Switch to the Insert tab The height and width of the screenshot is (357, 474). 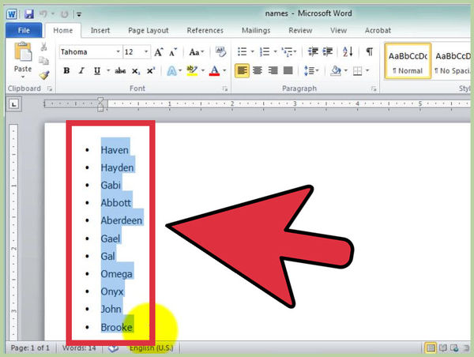click(100, 31)
